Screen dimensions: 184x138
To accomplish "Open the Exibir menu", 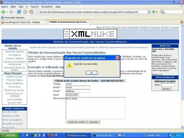I will [x=21, y=7].
